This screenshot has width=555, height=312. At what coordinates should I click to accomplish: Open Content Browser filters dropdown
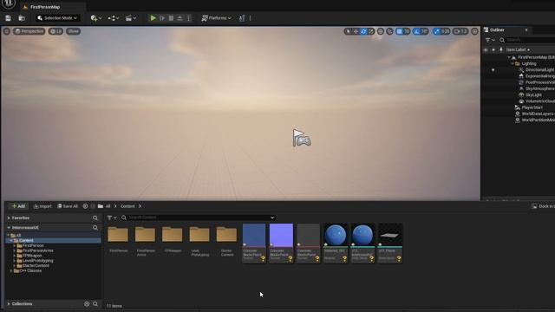(x=112, y=218)
